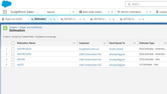Screen dimensions: 167x94
Task: Close the 80370B | E... subtab
Action: coord(84,19)
